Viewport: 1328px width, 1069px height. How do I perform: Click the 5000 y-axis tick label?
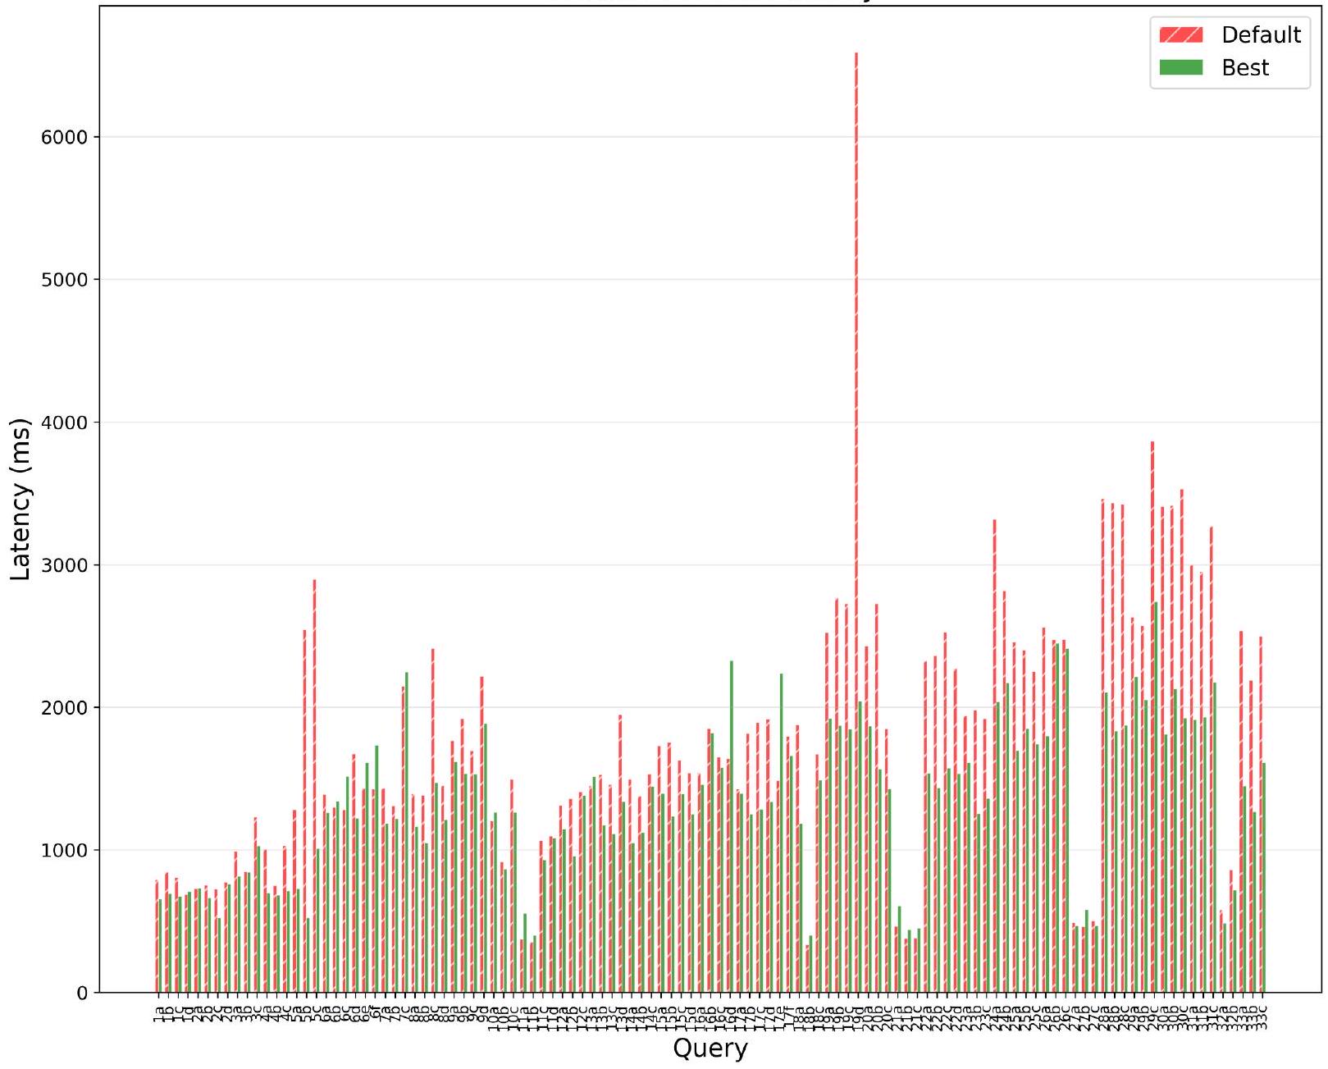(x=64, y=280)
